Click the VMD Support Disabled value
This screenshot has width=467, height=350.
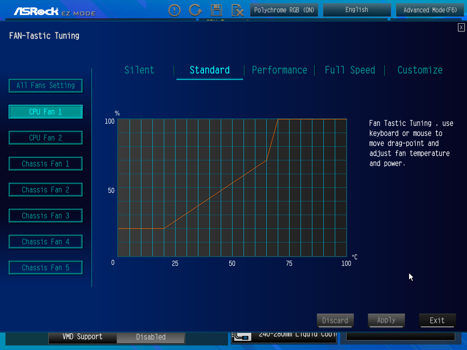pos(150,337)
